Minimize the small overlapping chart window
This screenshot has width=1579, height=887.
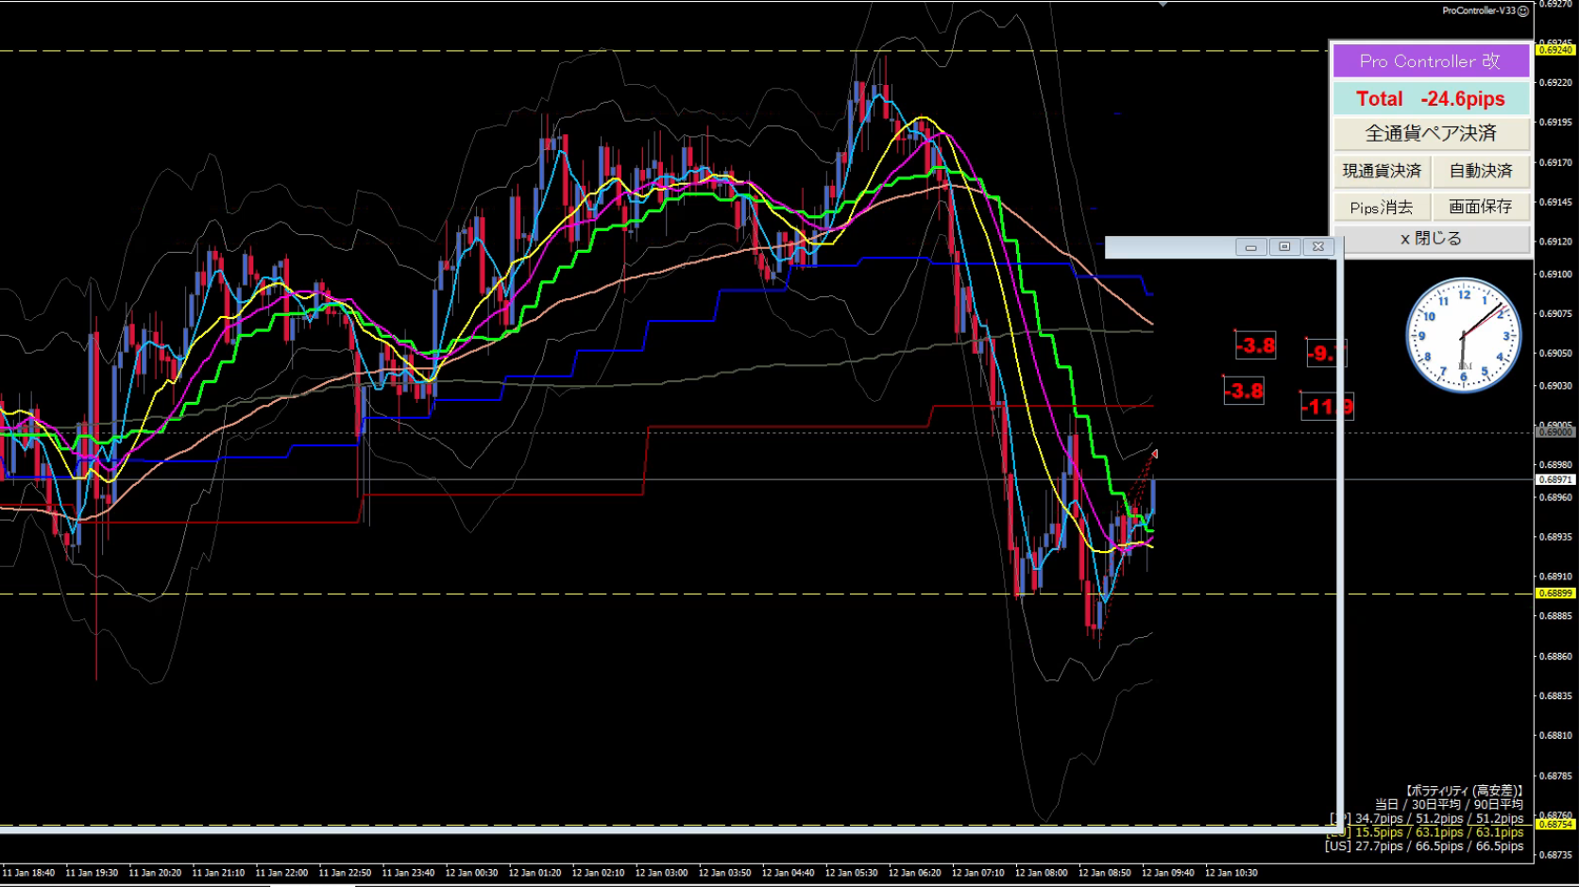pos(1250,247)
